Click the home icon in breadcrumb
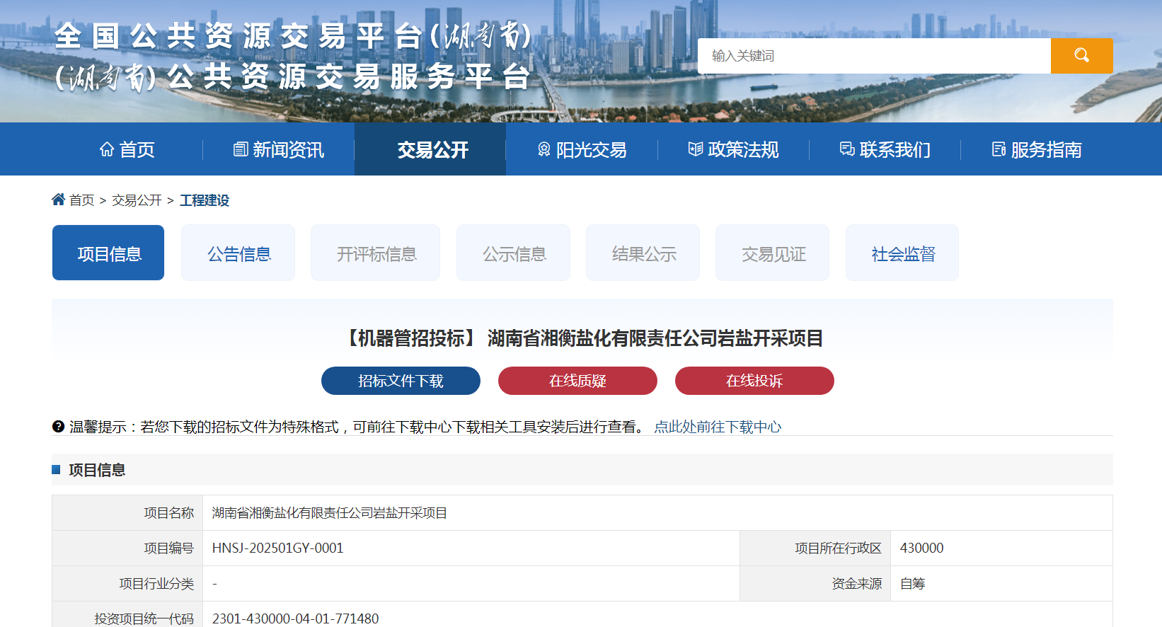This screenshot has height=627, width=1162. pos(58,200)
